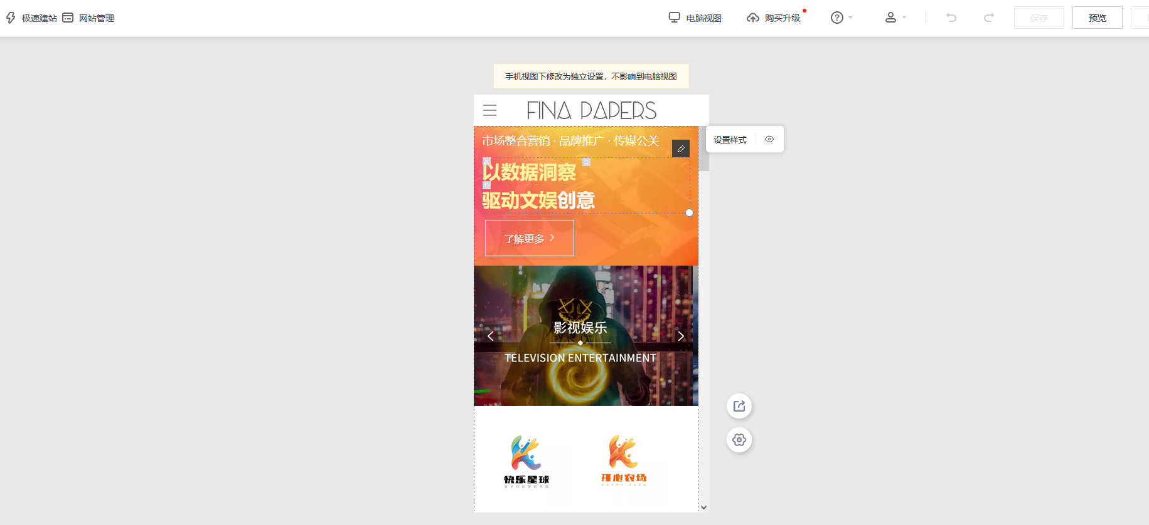Click the 购买升级 cloud upgrade icon
1149x525 pixels.
pos(753,18)
